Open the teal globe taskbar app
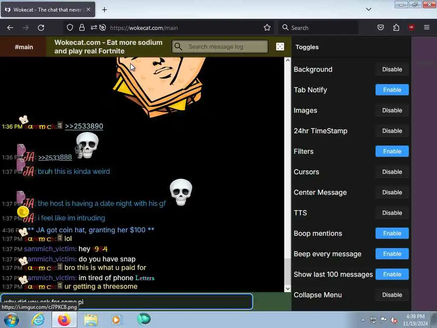Screen dimensions: 437x328 click(x=144, y=319)
